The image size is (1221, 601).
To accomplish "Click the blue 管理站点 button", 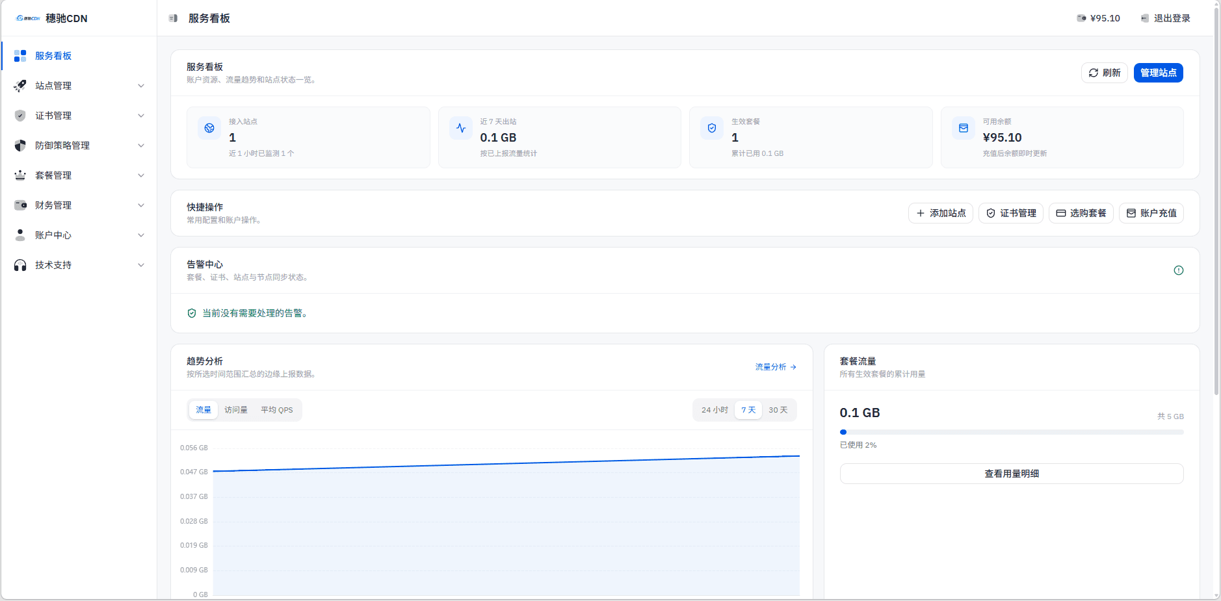I will (1159, 73).
